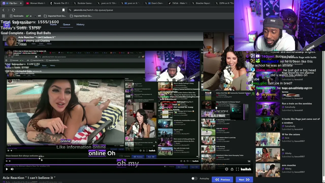Open the "D:" clip thumbnail by Alinity
325x183 pixels.
point(268,155)
